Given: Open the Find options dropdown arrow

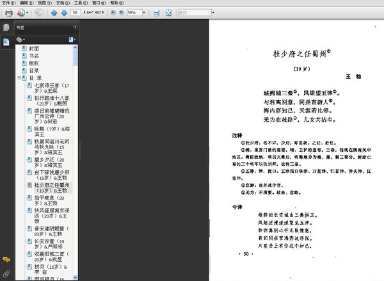Looking at the screenshot, I should click(213, 13).
